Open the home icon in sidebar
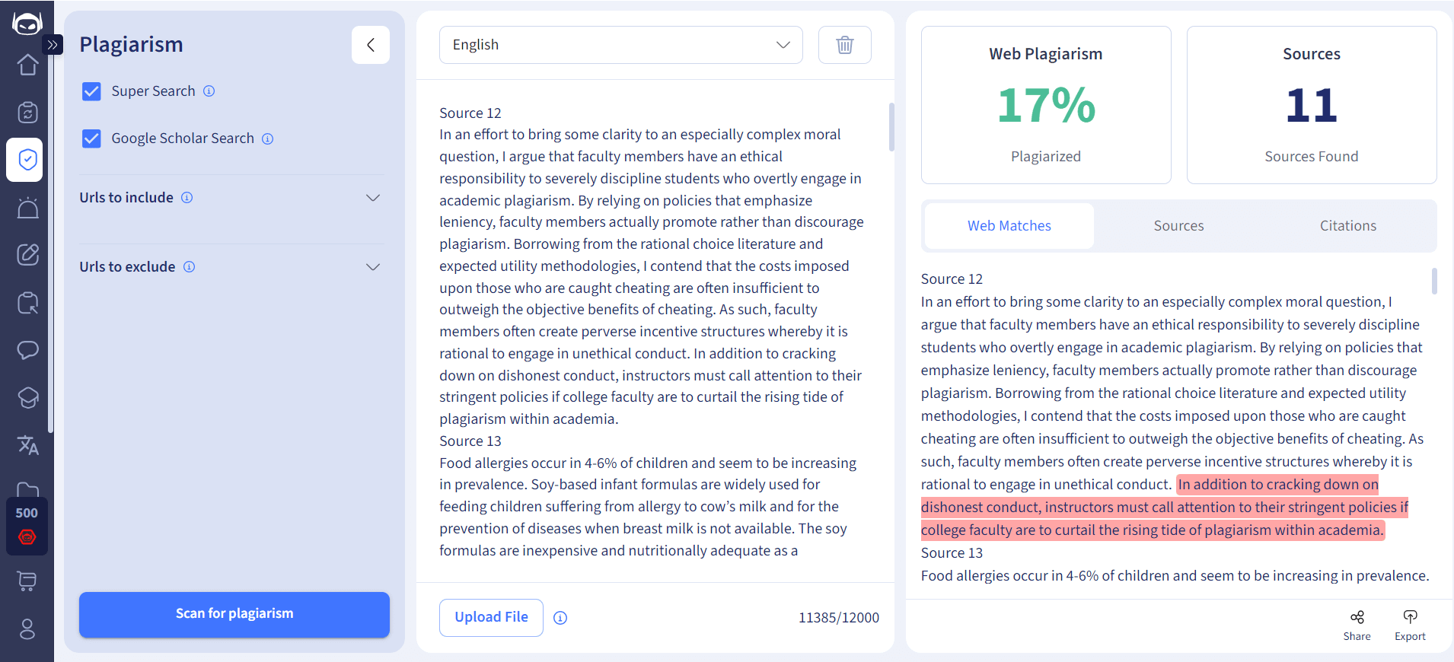Viewport: 1454px width, 662px height. pos(27,65)
